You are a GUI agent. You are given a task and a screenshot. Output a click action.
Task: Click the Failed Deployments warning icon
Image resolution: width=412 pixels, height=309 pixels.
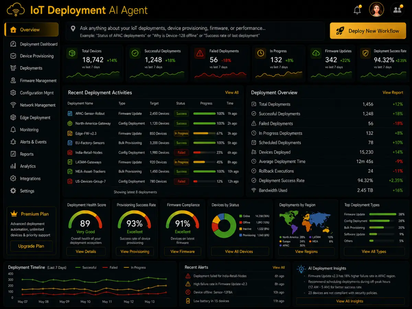(199, 53)
